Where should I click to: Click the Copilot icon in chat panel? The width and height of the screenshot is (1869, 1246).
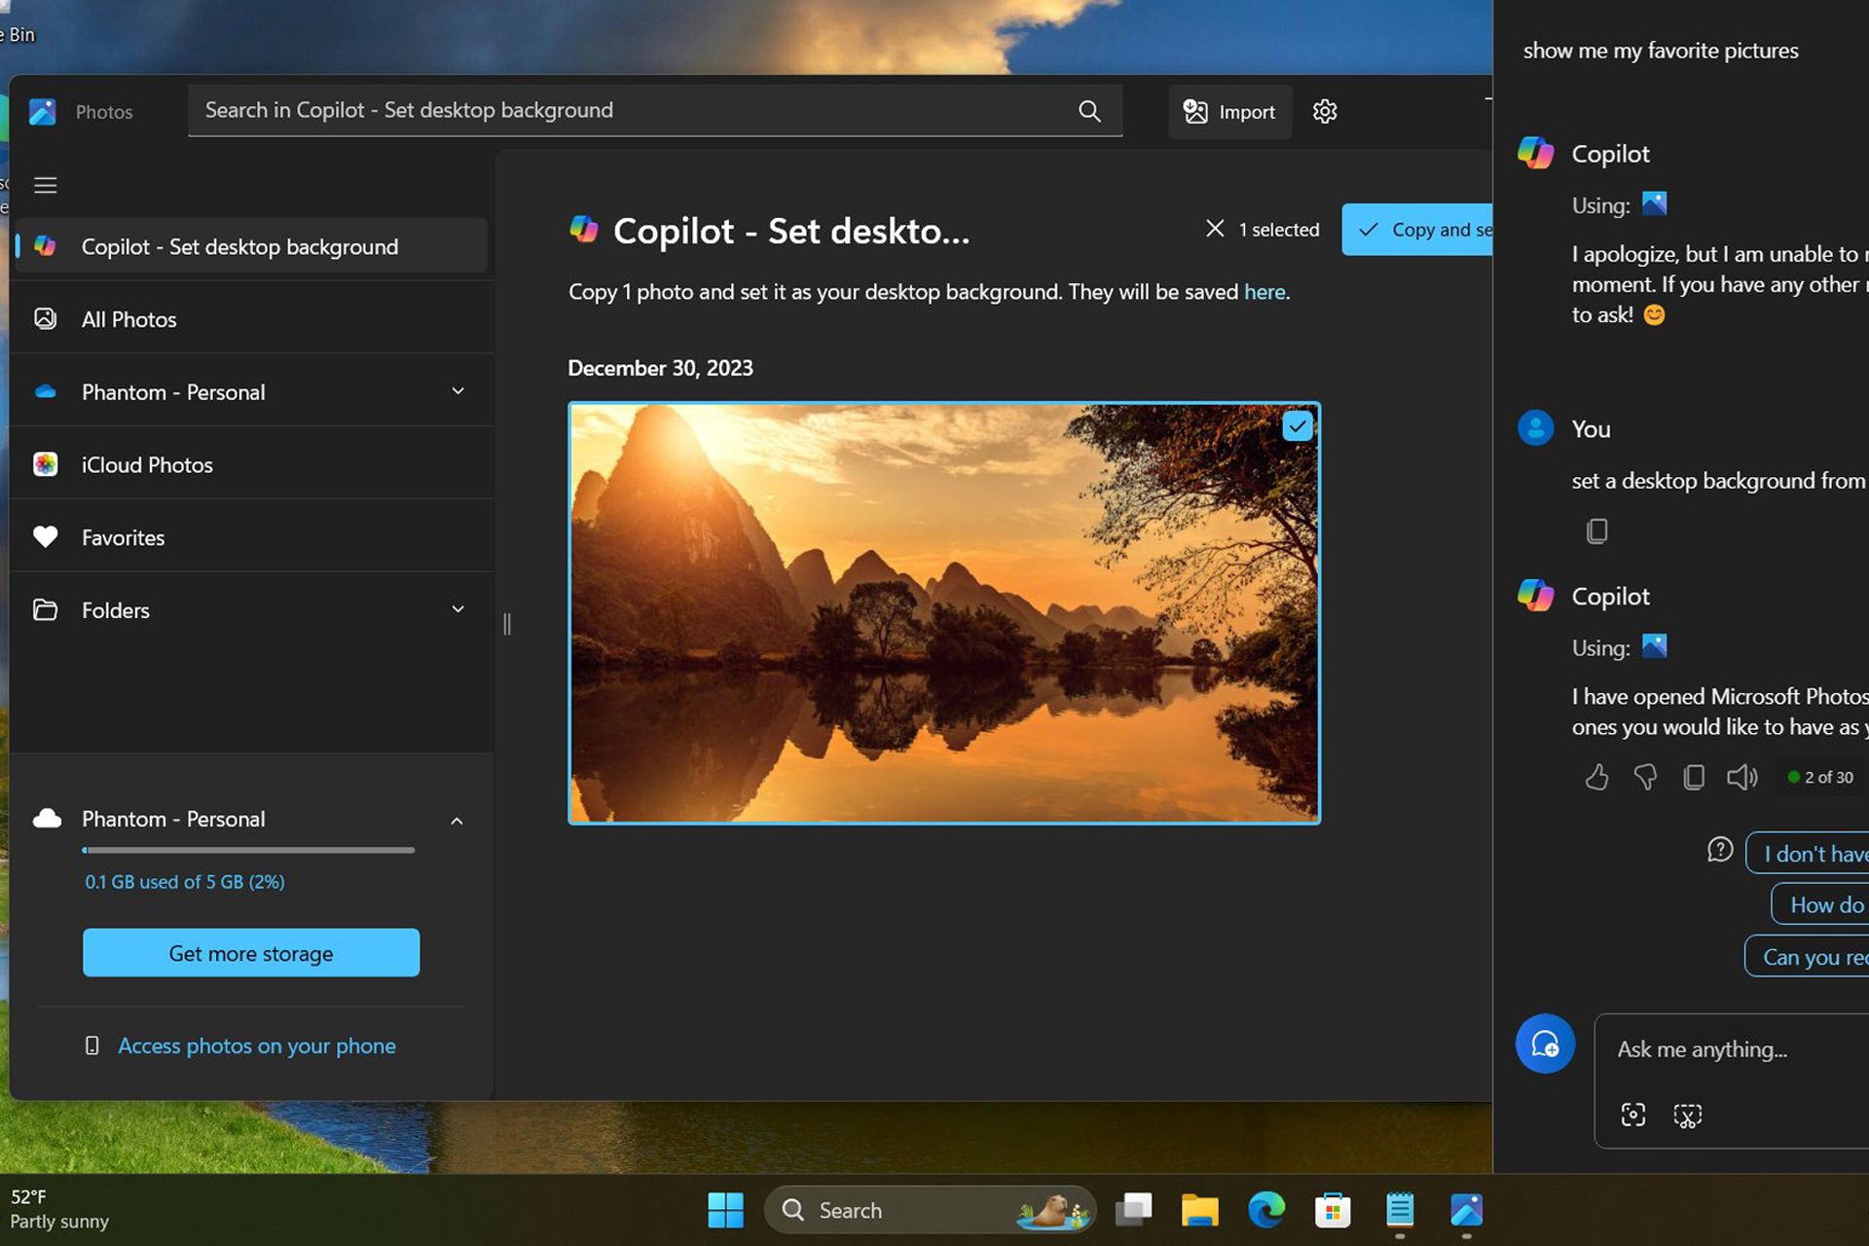[1535, 153]
